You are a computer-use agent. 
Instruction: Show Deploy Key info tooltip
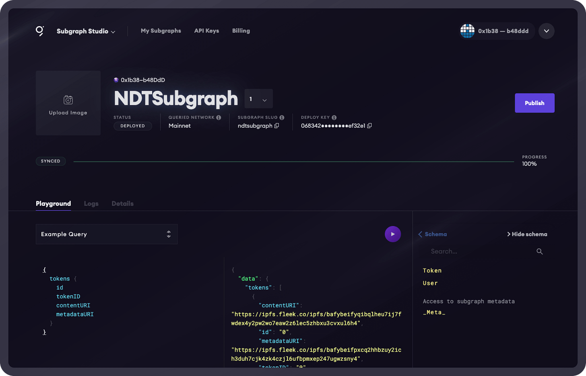point(334,117)
